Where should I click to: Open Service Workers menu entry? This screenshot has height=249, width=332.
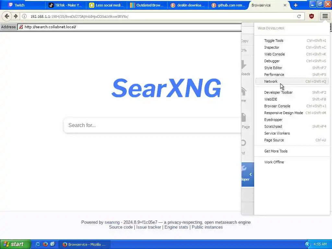pyautogui.click(x=292, y=133)
